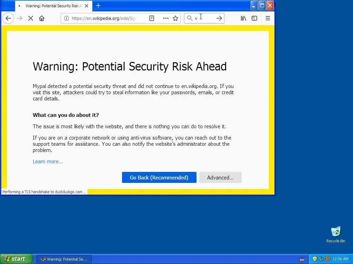Click the 'What can you do about it?' heading

click(x=66, y=115)
